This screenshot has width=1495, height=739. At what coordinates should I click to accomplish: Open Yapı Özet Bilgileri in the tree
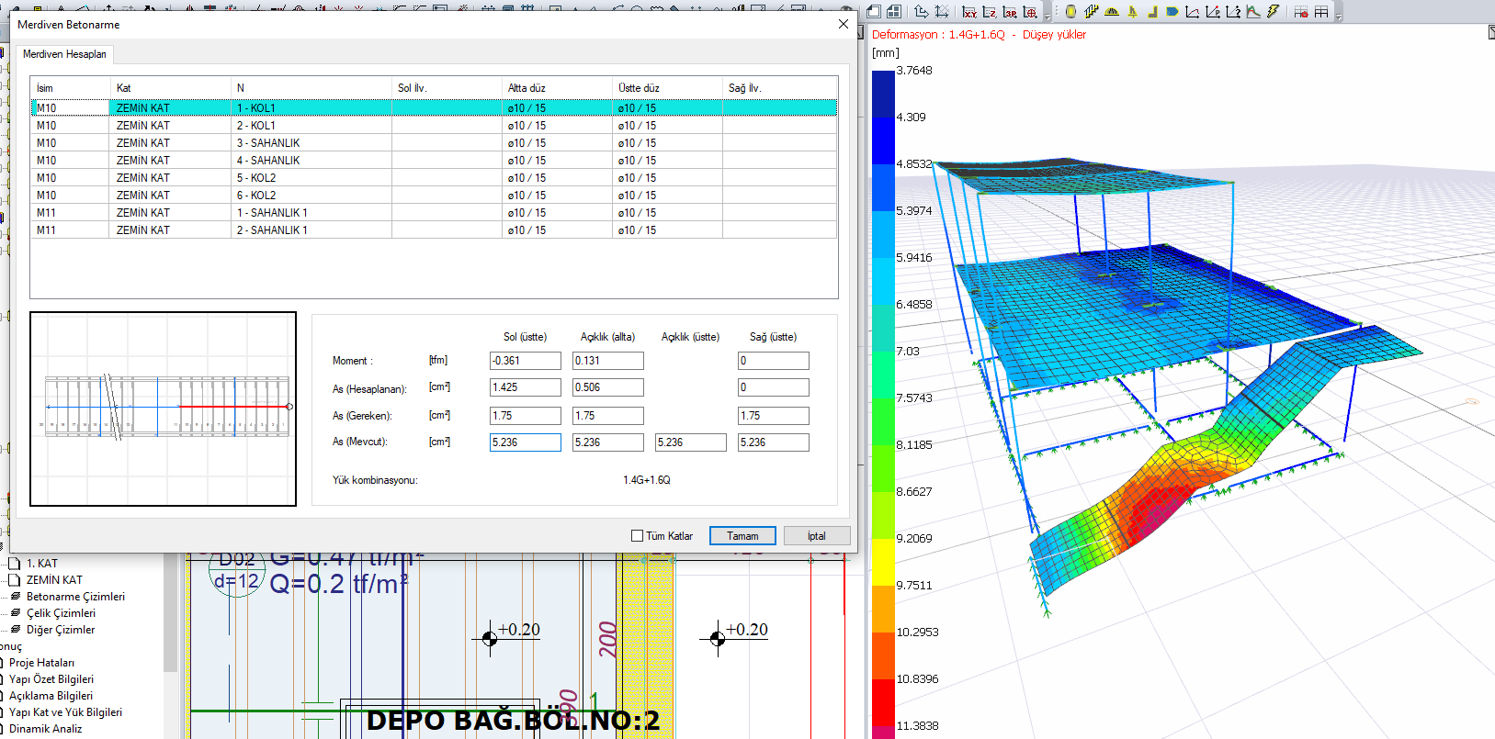[x=51, y=679]
